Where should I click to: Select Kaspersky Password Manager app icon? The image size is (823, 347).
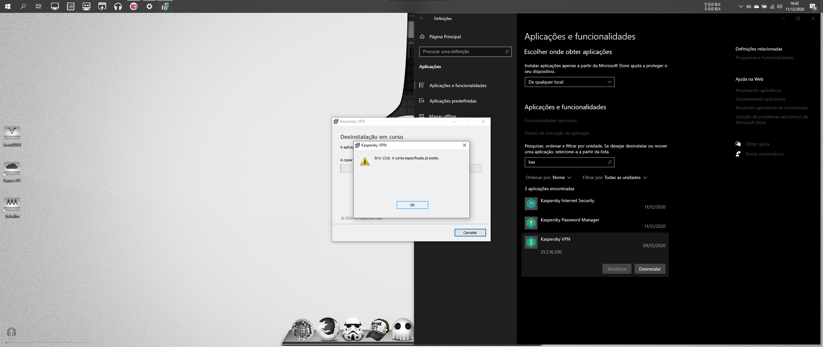(x=531, y=223)
